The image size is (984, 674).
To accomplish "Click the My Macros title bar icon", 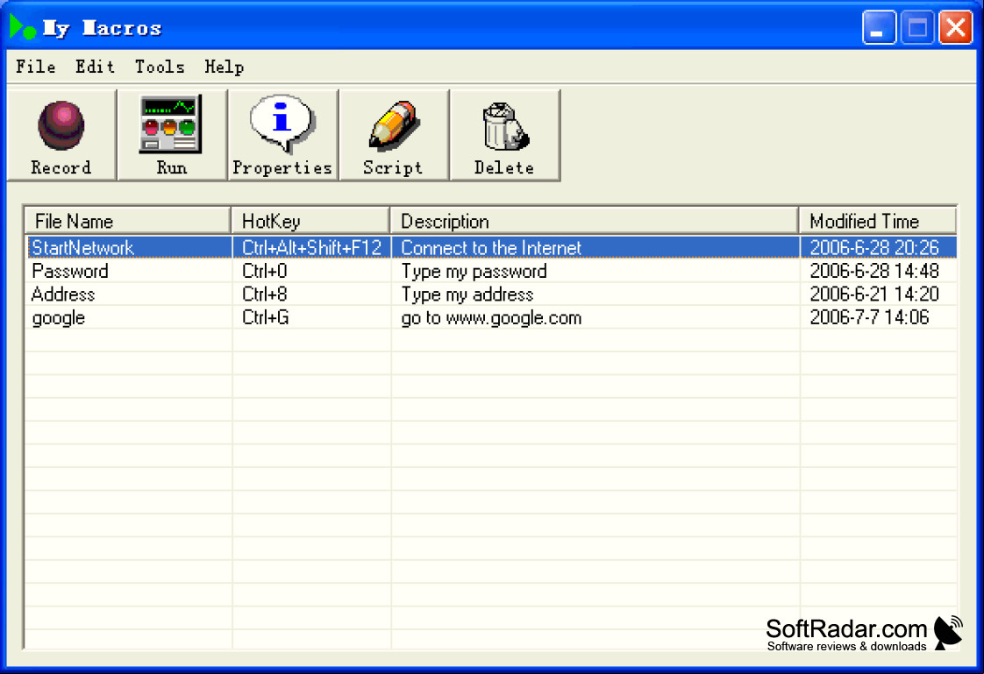I will pos(23,27).
